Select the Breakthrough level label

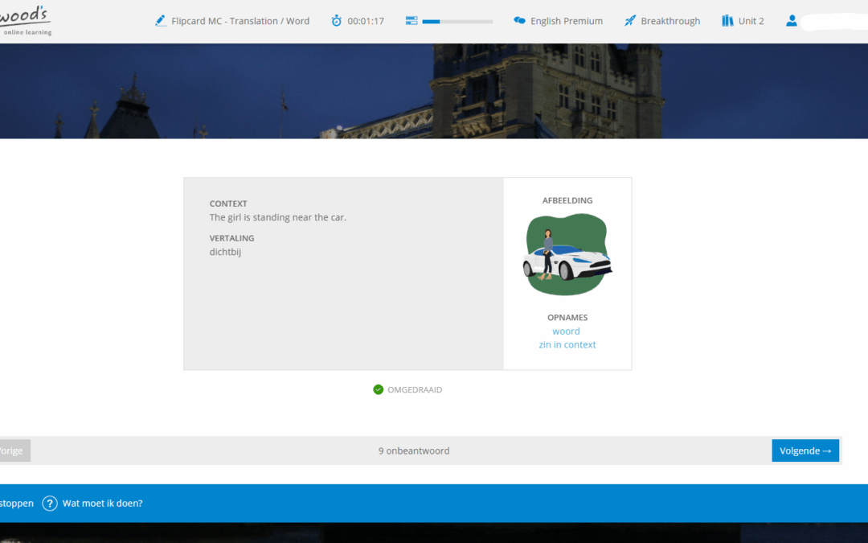[x=670, y=21]
